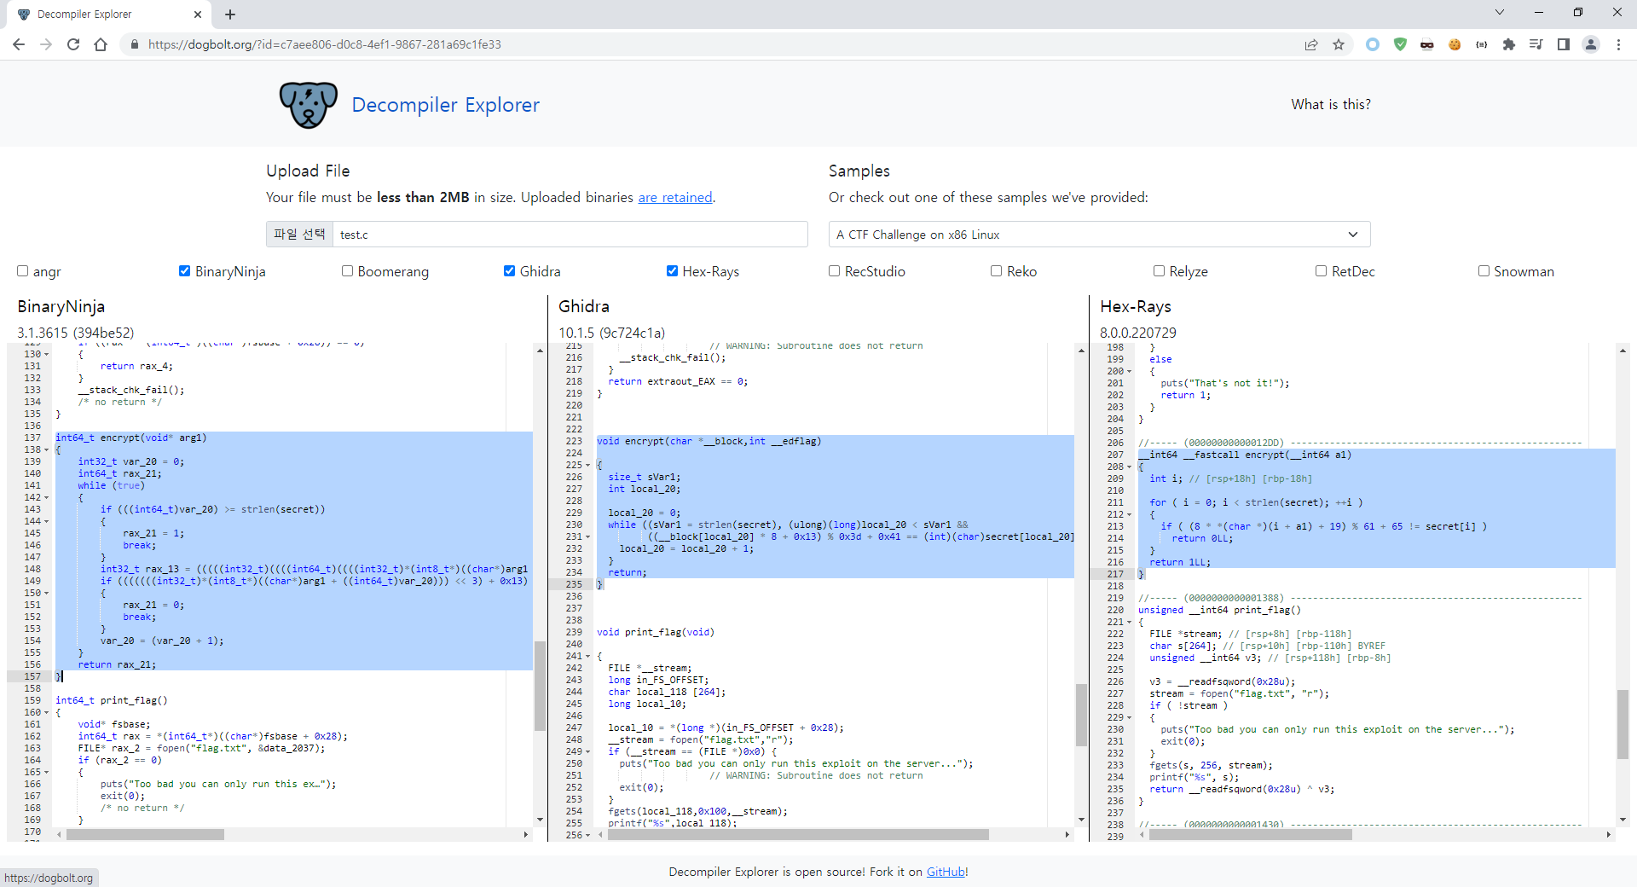
Task: Uncheck the Hex-Rays decompiler
Action: (672, 271)
